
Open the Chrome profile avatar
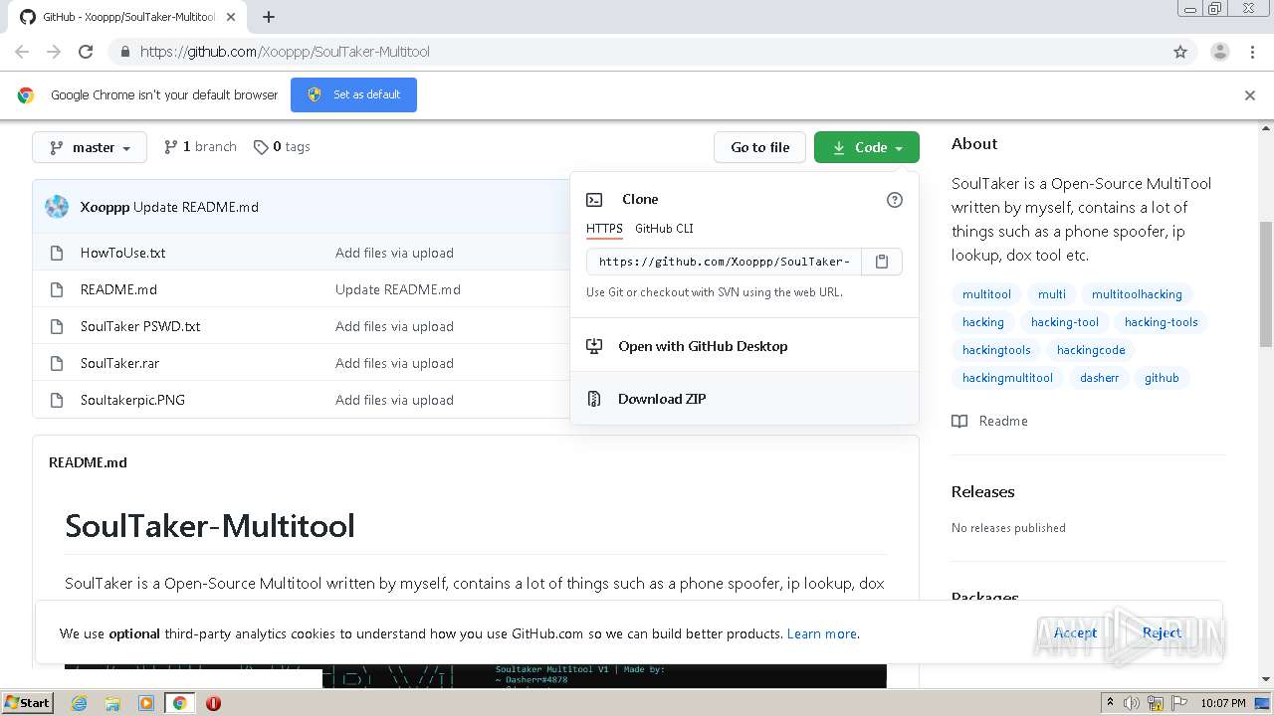click(x=1220, y=52)
